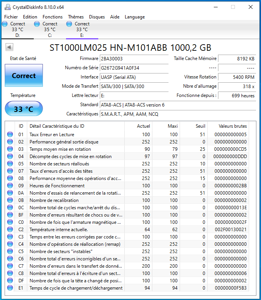Click the transfer mode field SATA/300
This screenshot has height=300, width=261.
(x=134, y=86)
